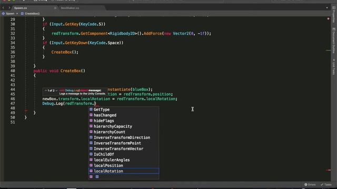The height and width of the screenshot is (189, 337).
Task: Select hierarchyCapacity in the autocomplete list
Action: (x=124, y=126)
